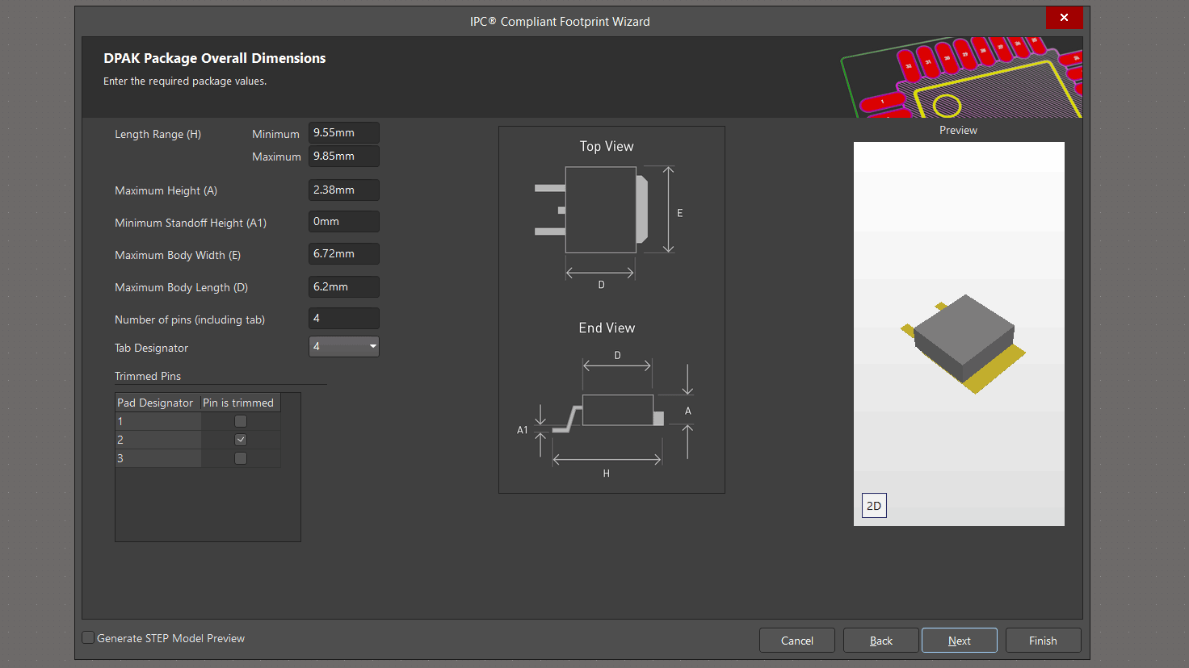Enable Generate STEP Model Preview
Viewport: 1189px width, 668px height.
[x=89, y=638]
